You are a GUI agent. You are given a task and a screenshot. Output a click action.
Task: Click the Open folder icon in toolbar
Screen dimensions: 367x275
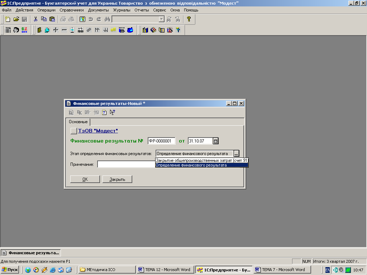[x=16, y=19]
